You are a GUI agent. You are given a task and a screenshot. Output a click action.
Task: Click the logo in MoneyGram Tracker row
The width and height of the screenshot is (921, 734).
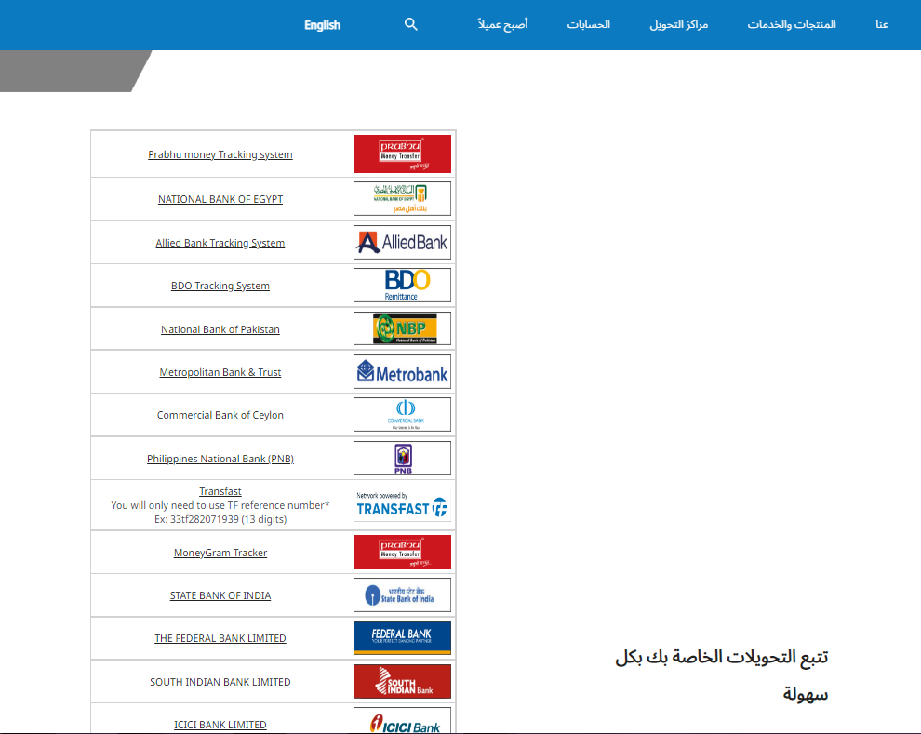click(402, 552)
